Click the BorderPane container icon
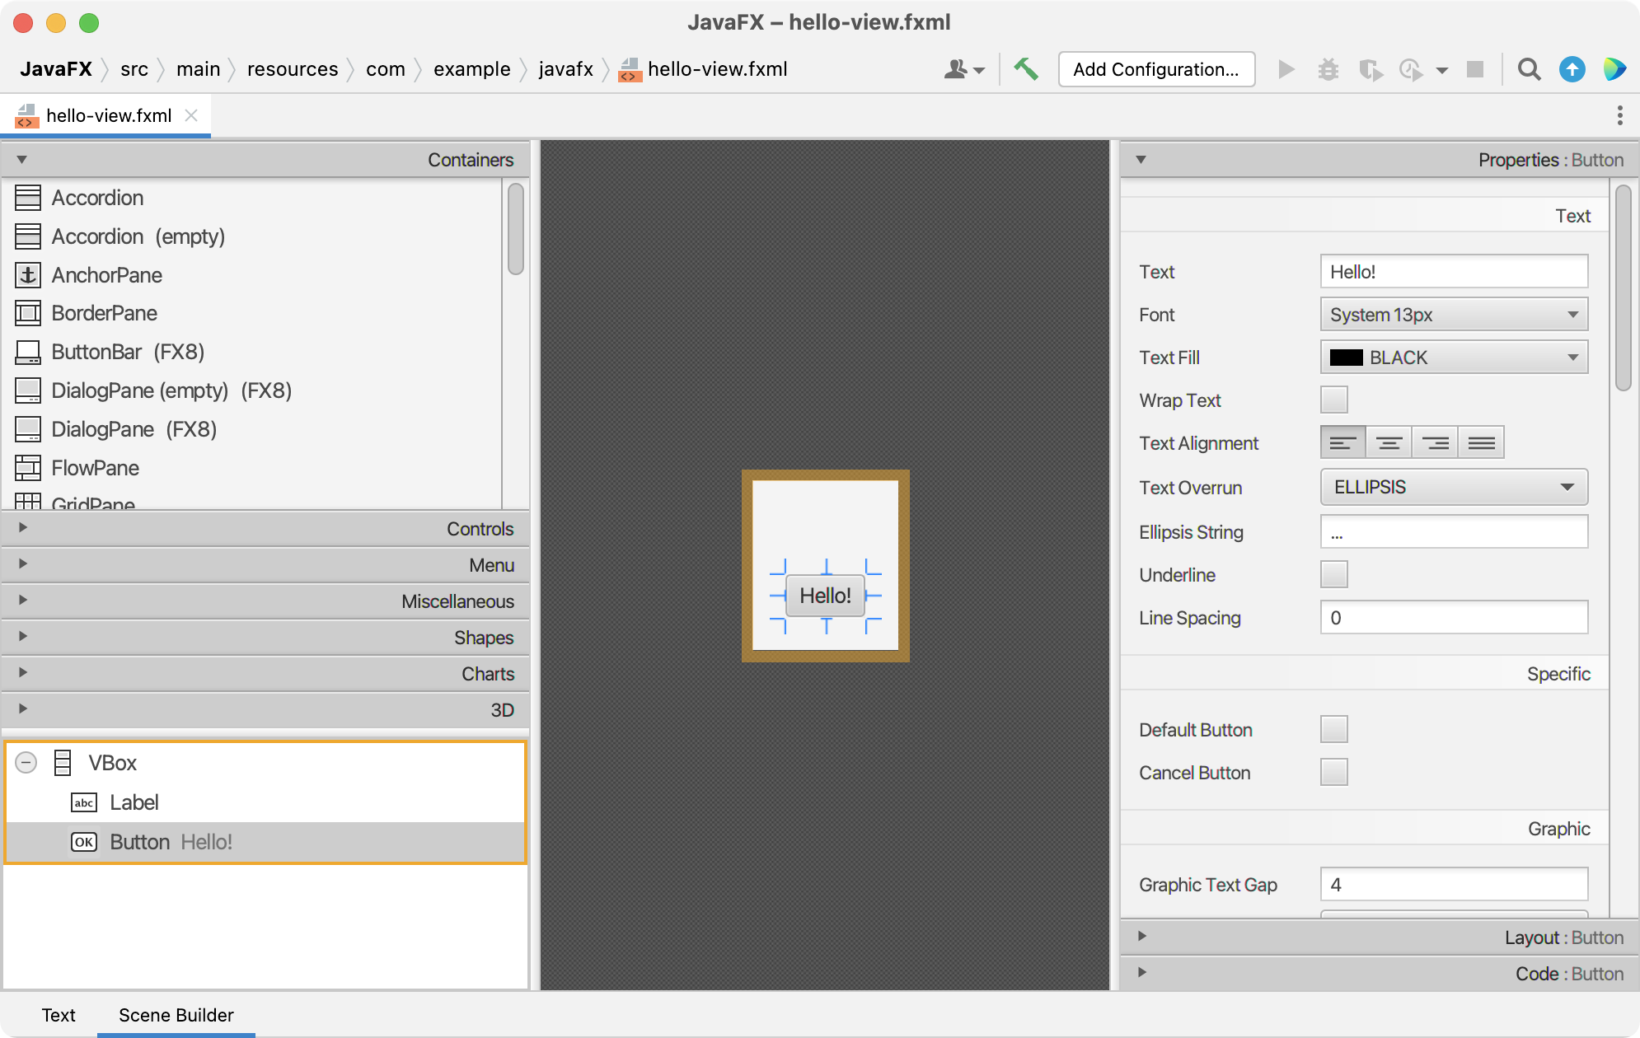 click(27, 311)
